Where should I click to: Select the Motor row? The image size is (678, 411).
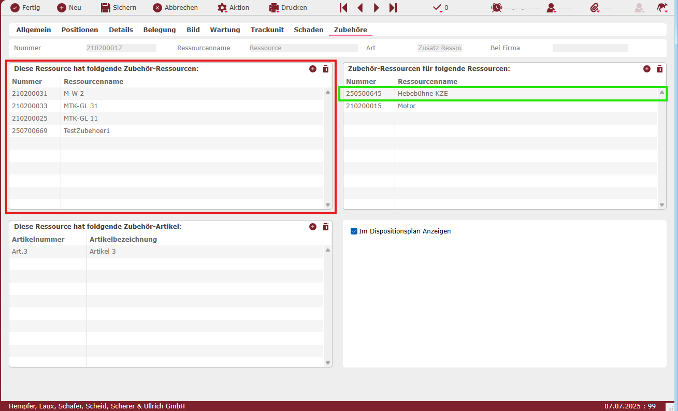point(500,106)
